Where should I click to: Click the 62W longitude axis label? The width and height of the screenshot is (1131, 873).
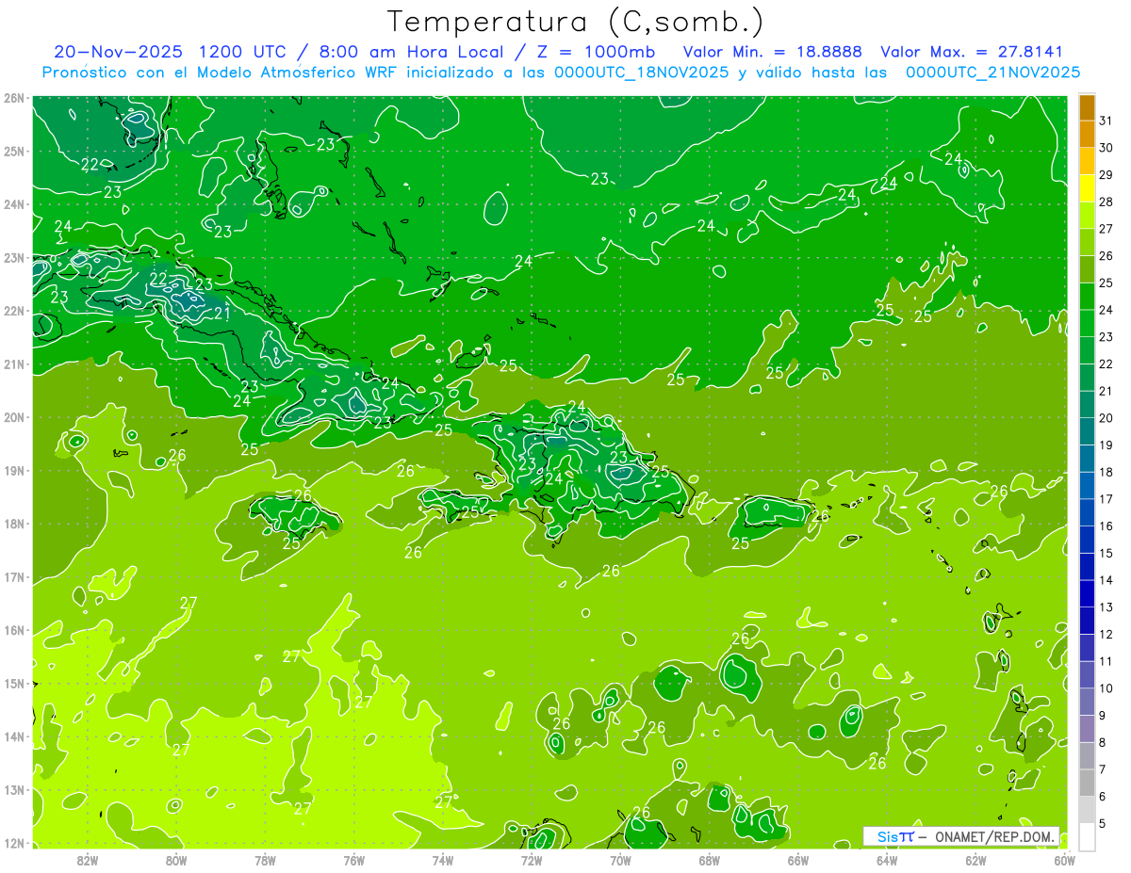[976, 860]
